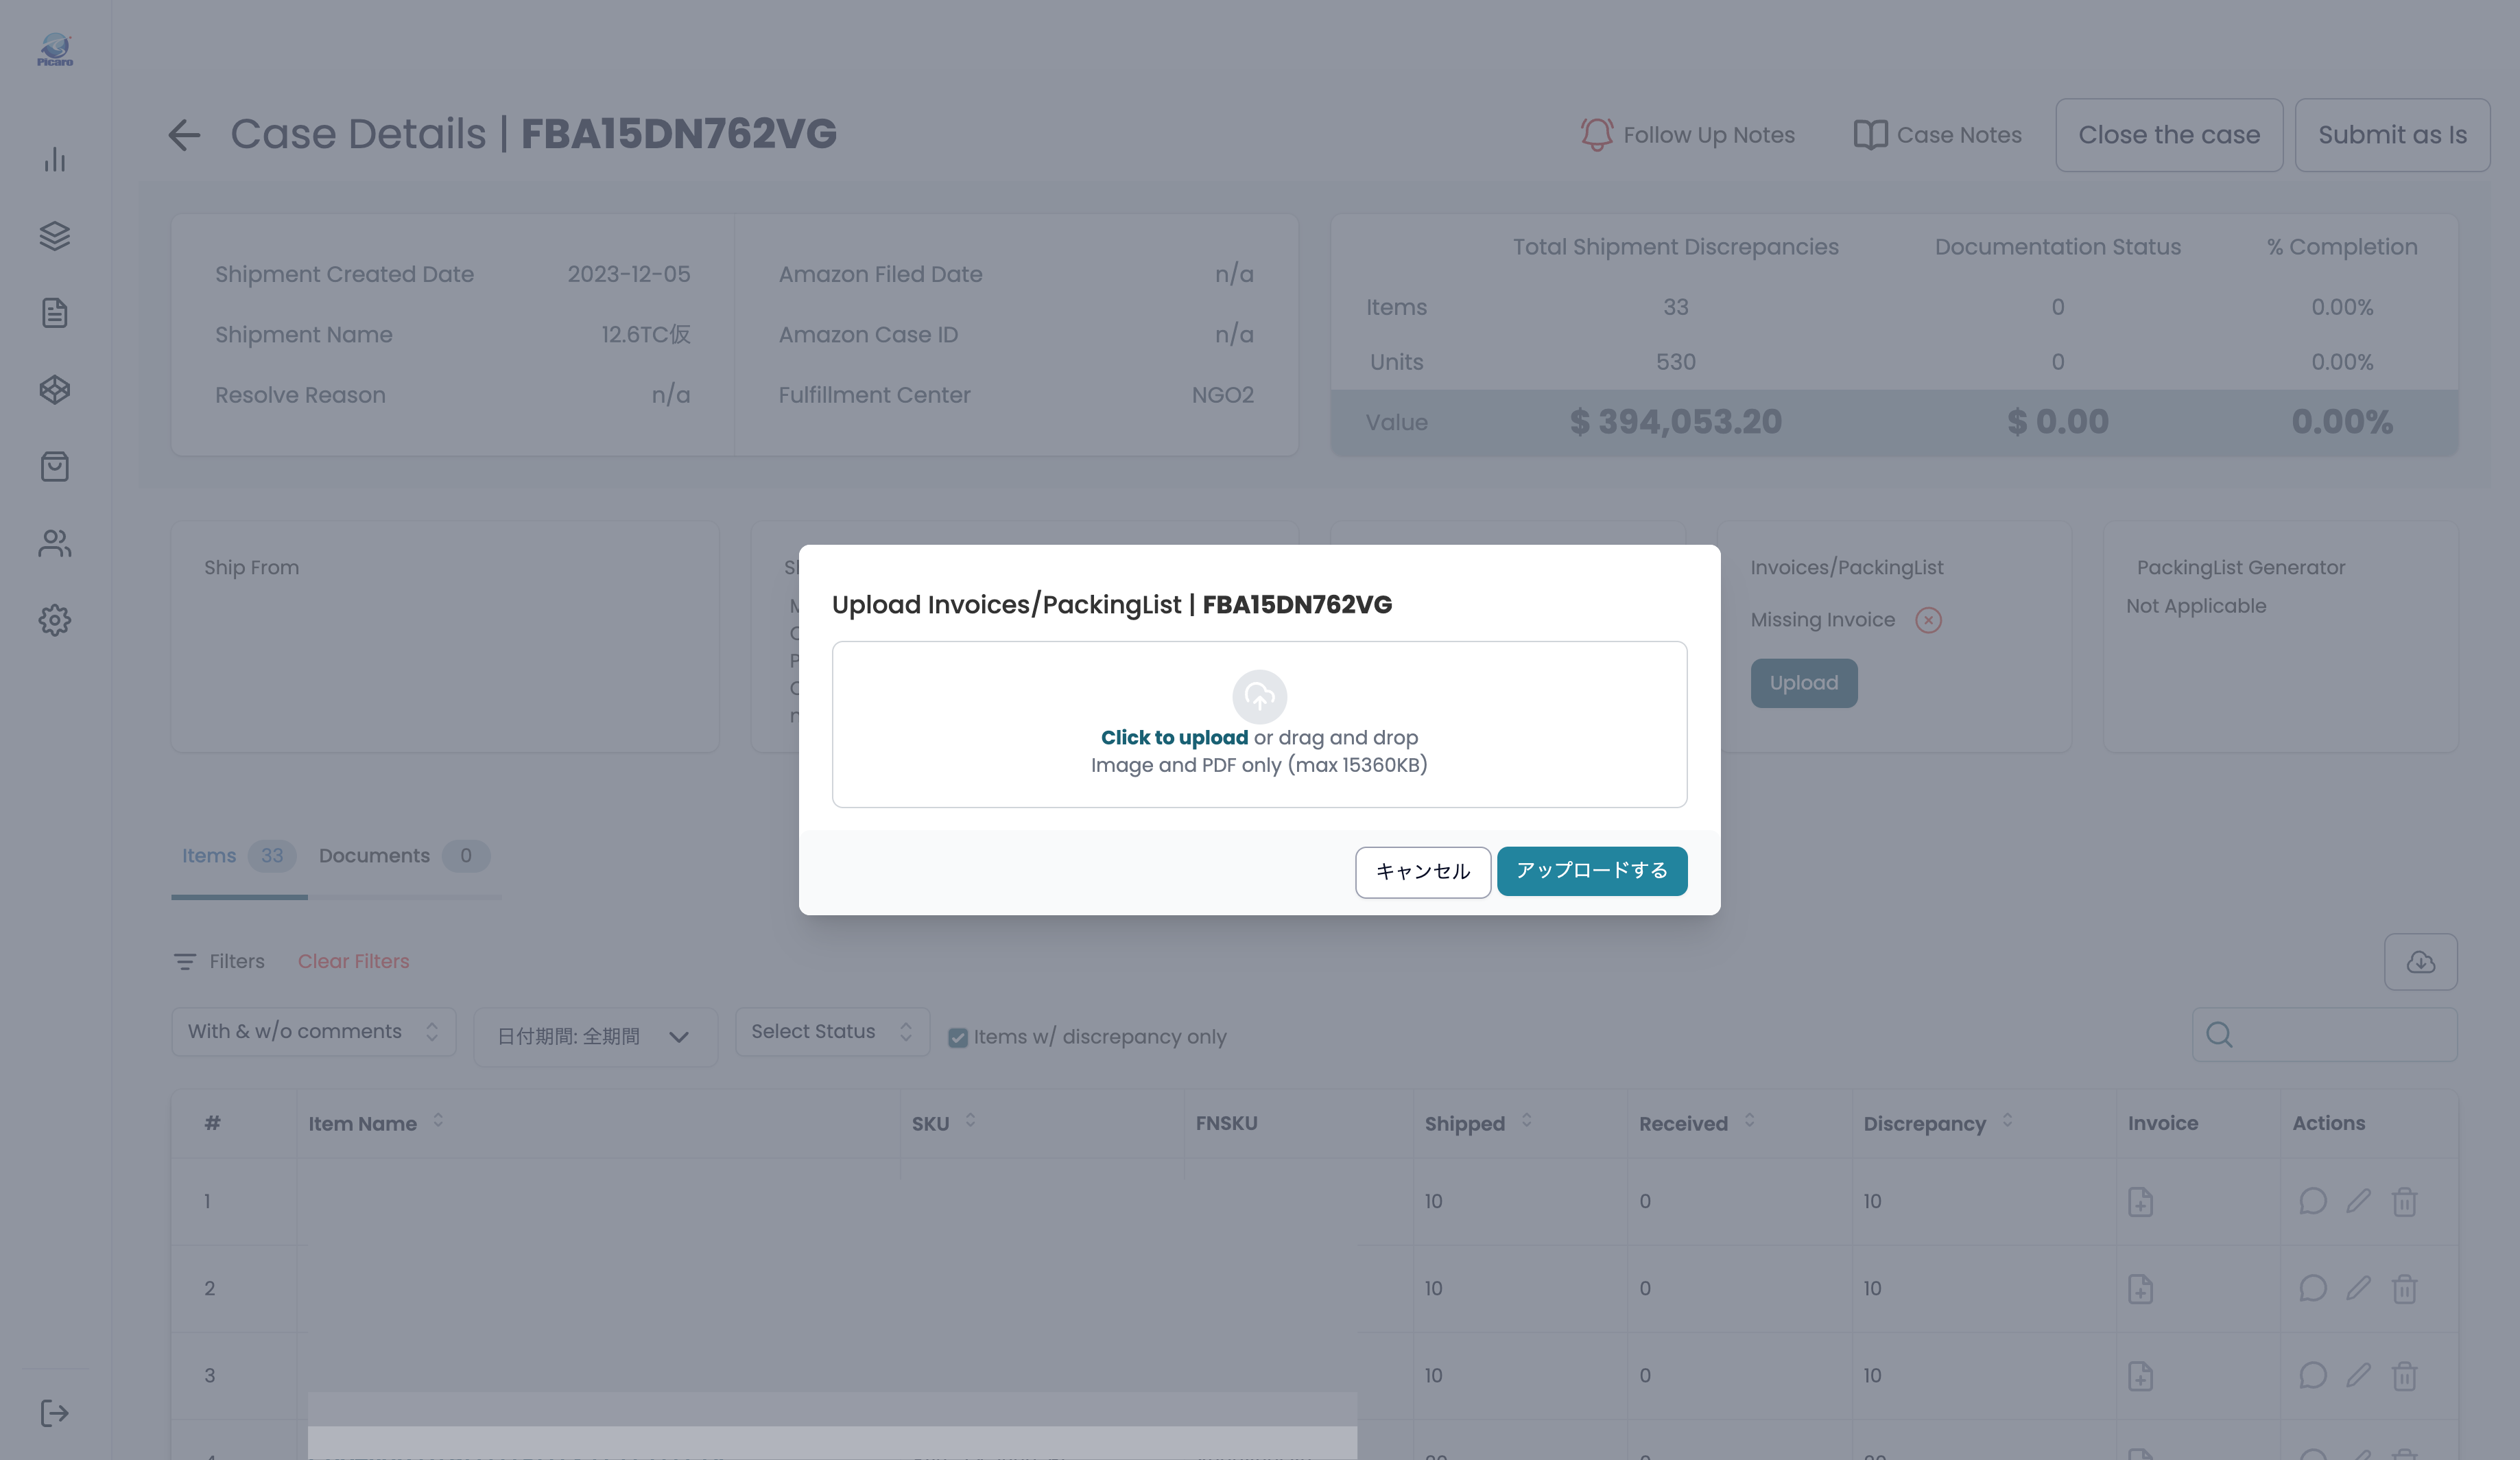Screen dimensions: 2520x1460
Task: Open the shopping bag sidebar icon
Action: pos(55,467)
